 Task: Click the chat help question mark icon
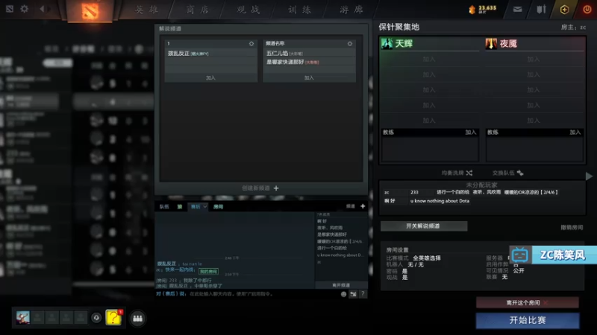pos(363,293)
